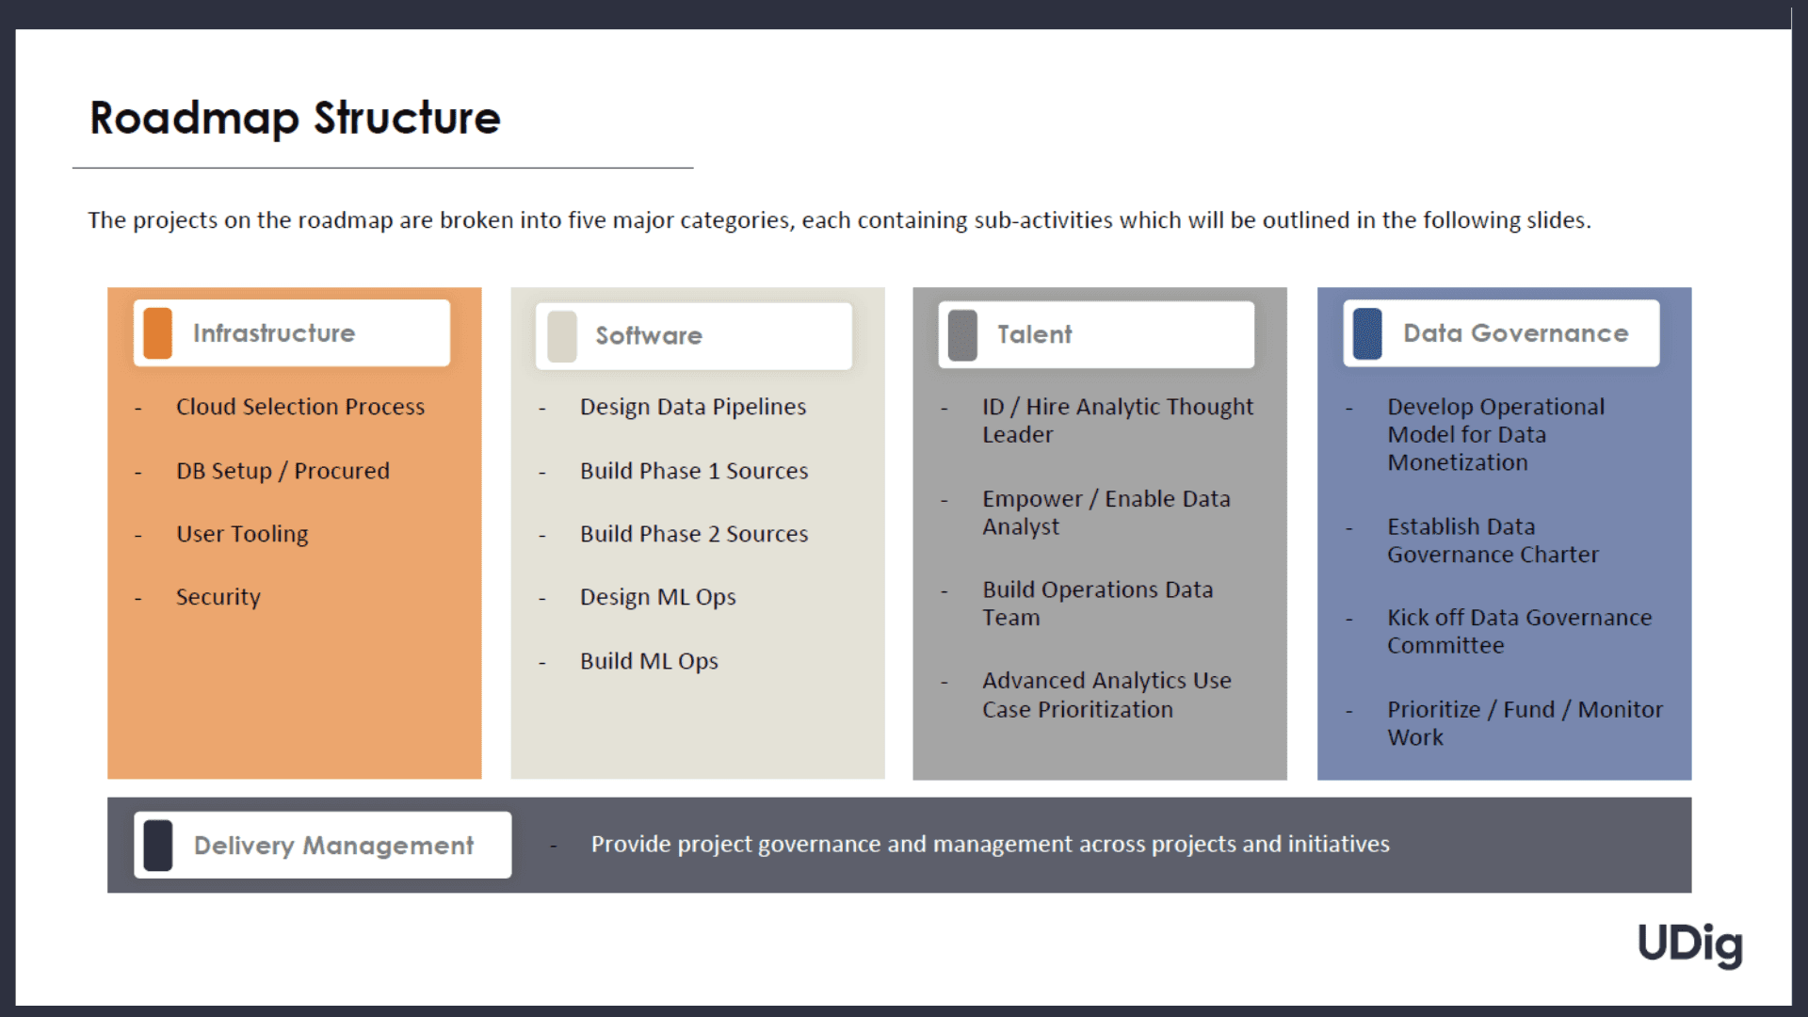Select the Talent heading label
This screenshot has height=1017, width=1808.
point(1035,334)
